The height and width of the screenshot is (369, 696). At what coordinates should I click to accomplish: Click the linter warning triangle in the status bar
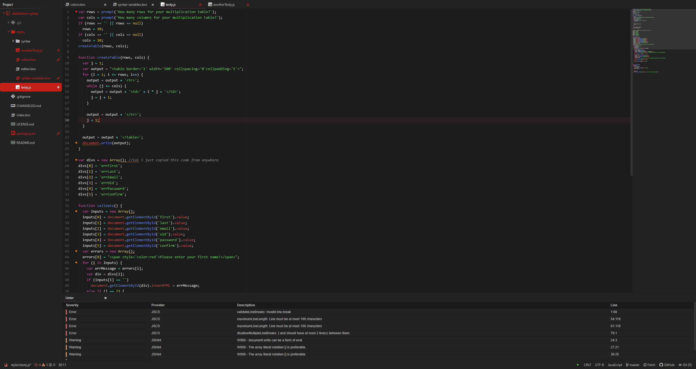(x=43, y=365)
